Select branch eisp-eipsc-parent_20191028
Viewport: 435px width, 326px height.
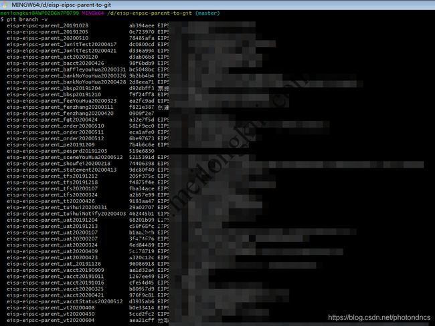click(x=48, y=25)
